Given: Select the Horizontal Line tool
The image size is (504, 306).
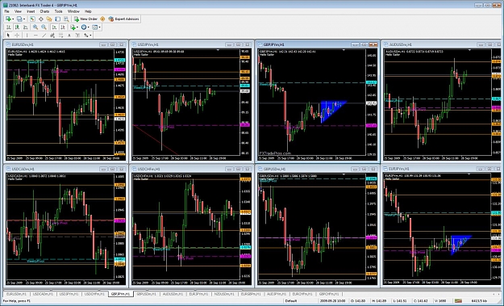Looking at the screenshot, I should 35,35.
